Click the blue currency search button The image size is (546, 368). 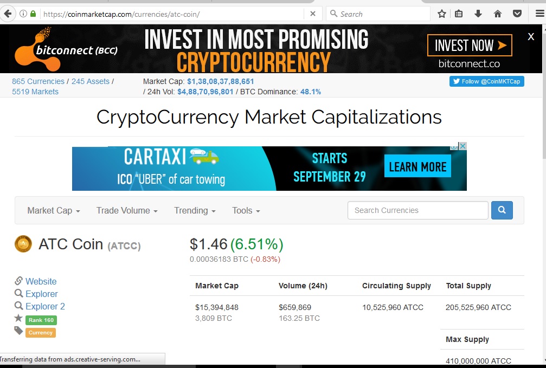pyautogui.click(x=502, y=210)
